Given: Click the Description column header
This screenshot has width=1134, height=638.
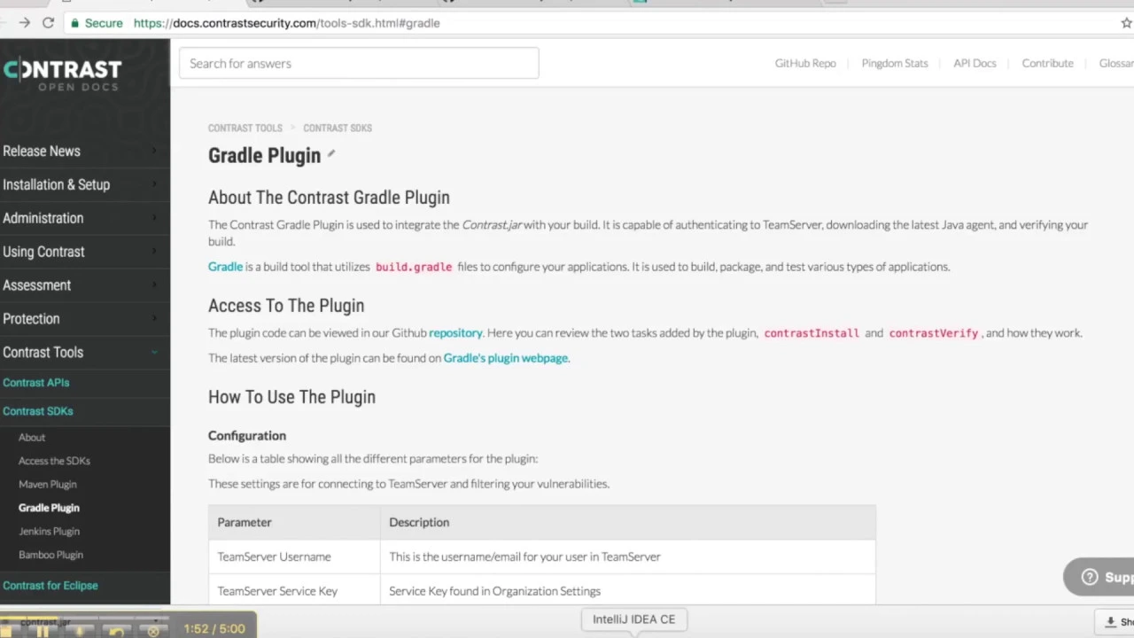Looking at the screenshot, I should [628, 522].
